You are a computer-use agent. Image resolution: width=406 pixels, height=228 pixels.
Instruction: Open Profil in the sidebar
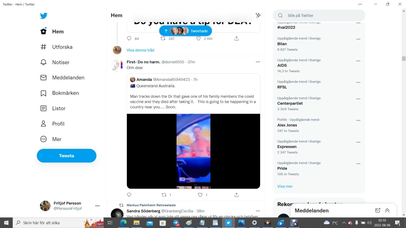pyautogui.click(x=53, y=124)
